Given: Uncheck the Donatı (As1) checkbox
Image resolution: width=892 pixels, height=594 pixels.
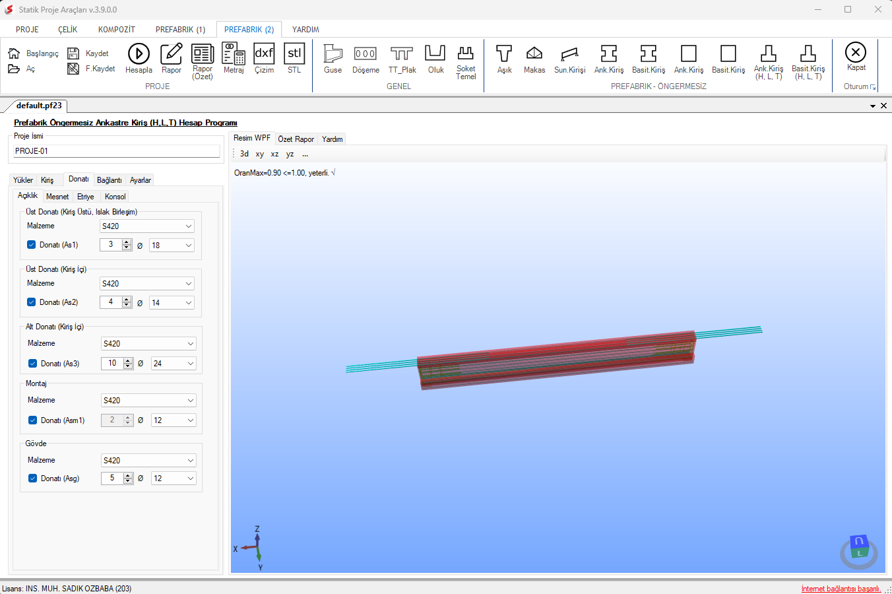Looking at the screenshot, I should (31, 244).
